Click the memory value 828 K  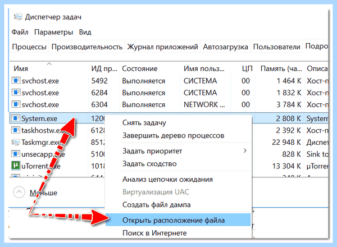291,154
